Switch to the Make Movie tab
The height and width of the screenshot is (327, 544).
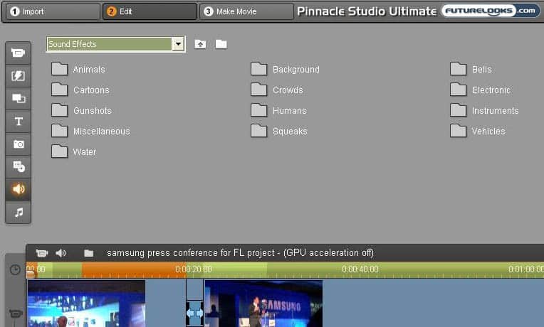(x=246, y=11)
